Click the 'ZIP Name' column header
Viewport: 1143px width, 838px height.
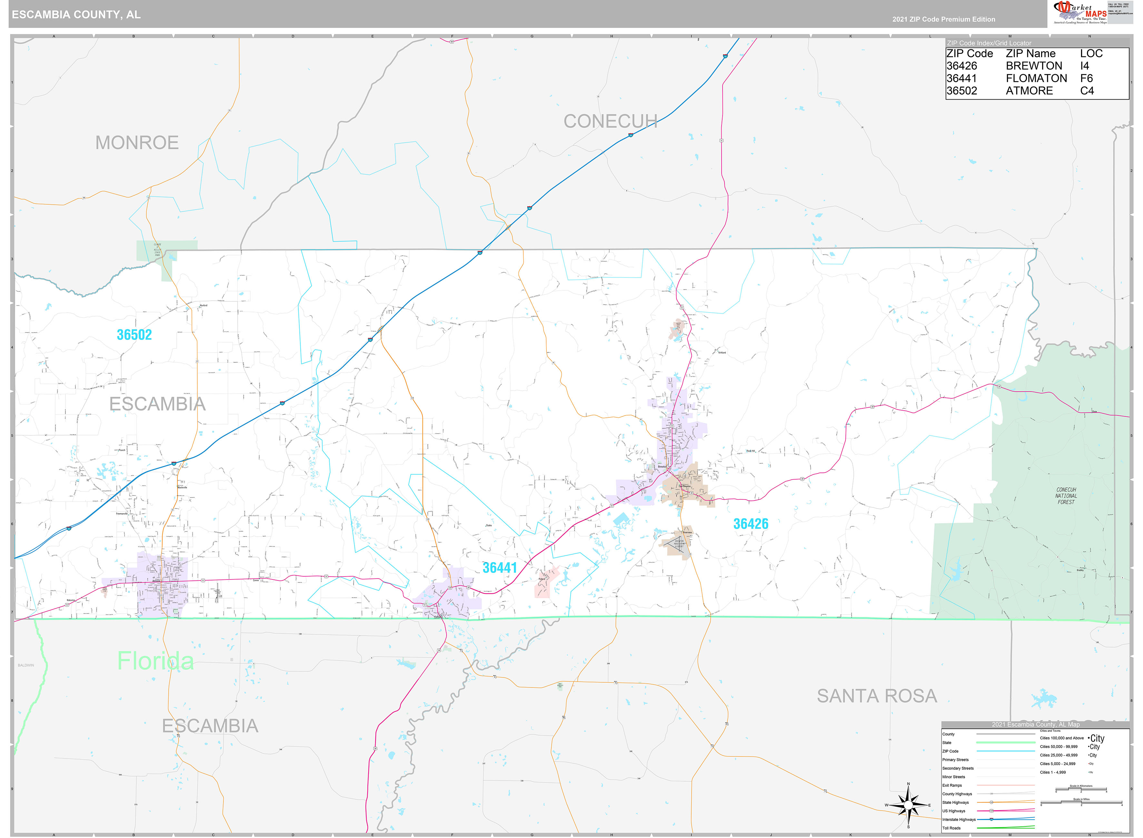pyautogui.click(x=1030, y=54)
